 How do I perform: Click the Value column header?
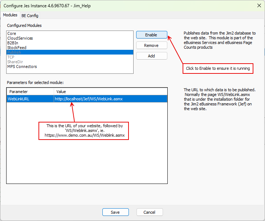point(110,92)
